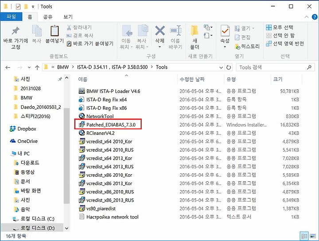Open the recent locations dropdown arrow
The width and height of the screenshot is (319, 241).
29,67
